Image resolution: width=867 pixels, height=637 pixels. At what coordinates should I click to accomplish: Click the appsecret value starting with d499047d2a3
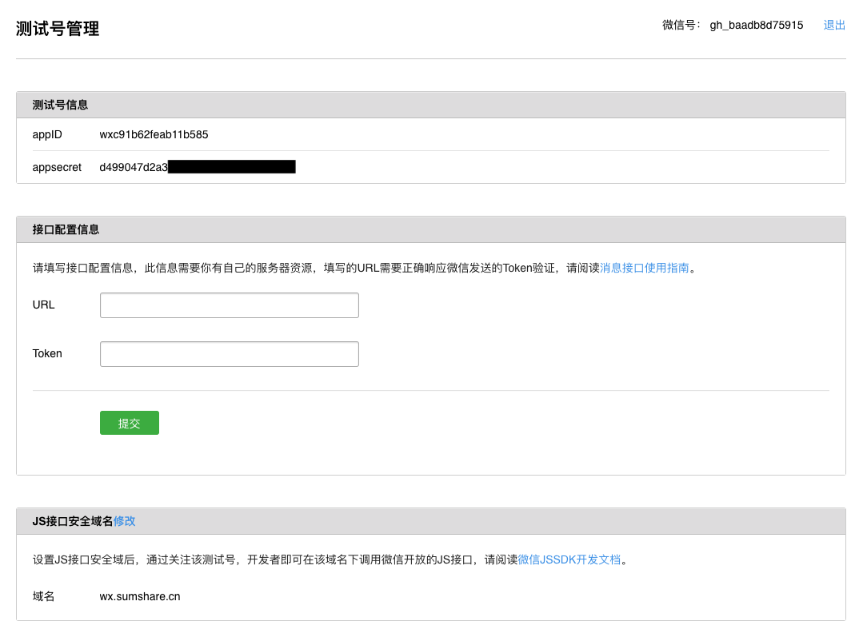(x=134, y=167)
